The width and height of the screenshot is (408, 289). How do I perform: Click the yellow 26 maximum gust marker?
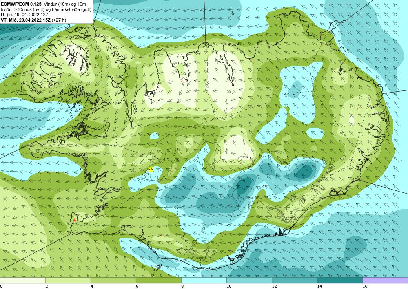(151, 170)
